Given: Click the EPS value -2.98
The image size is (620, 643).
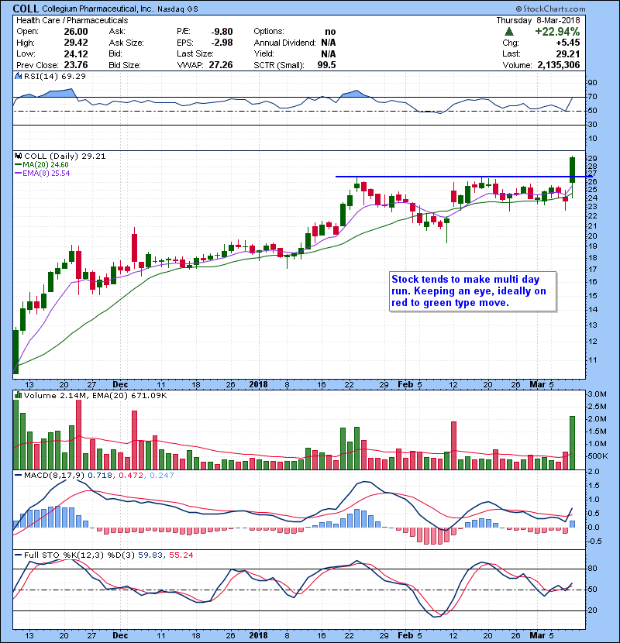Looking at the screenshot, I should (x=222, y=43).
